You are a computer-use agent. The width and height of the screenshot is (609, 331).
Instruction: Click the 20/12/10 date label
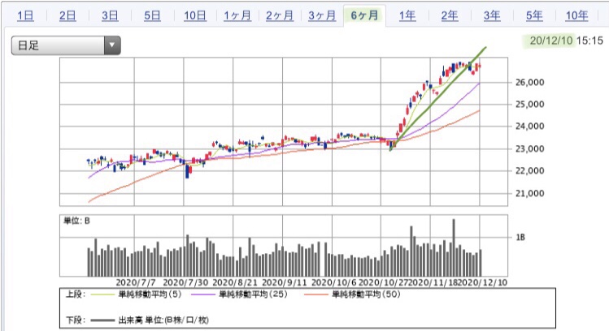point(551,41)
